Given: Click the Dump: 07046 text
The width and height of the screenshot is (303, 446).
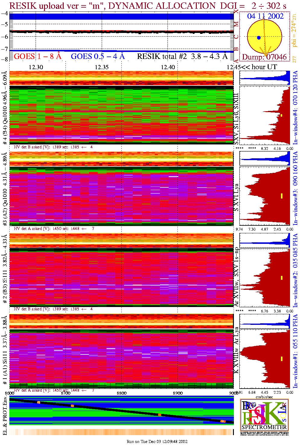Looking at the screenshot, I should pos(264,57).
